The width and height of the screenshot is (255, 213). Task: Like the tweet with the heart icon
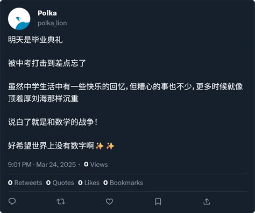[x=109, y=202]
